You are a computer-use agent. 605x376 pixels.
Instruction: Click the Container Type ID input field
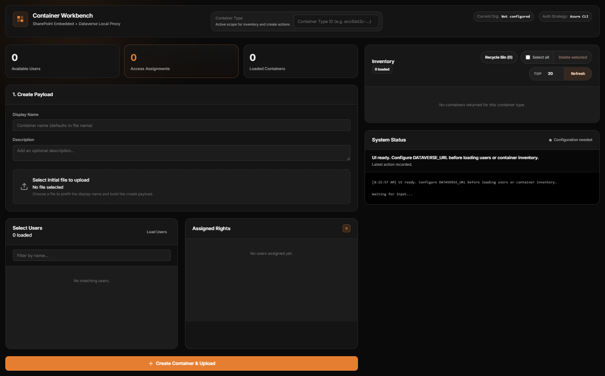(336, 22)
